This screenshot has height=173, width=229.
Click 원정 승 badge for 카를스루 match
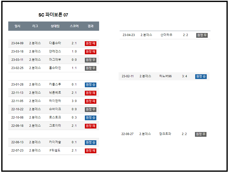click(91, 85)
